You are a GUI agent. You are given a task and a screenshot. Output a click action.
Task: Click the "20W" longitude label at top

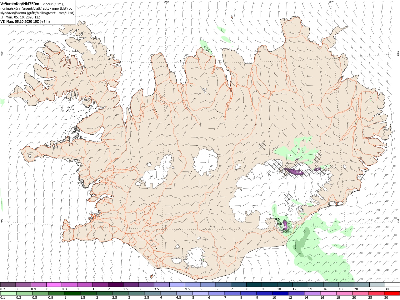click(x=166, y=2)
